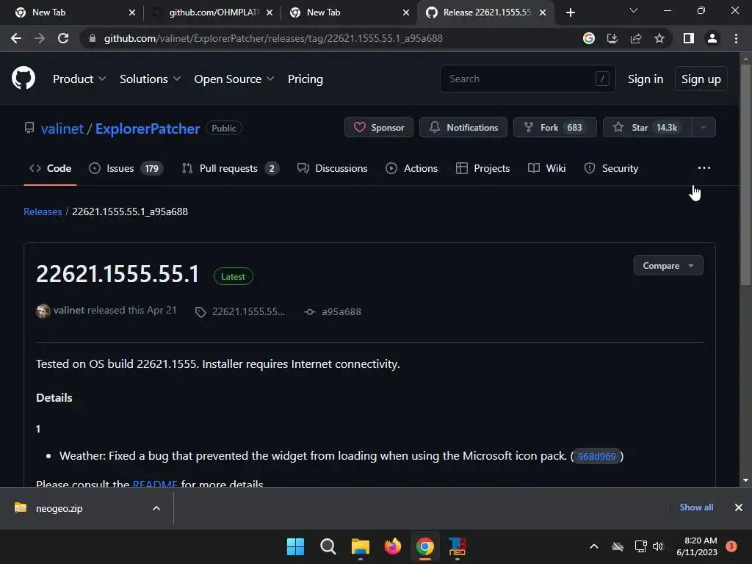Screen dimensions: 752x564
Task: Show hidden system tray icons
Action: tap(593, 546)
